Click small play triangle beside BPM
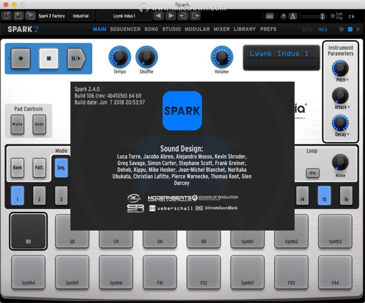The width and height of the screenshot is (365, 303). pos(358,29)
